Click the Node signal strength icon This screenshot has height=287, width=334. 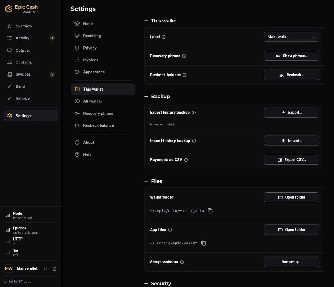coord(8,215)
